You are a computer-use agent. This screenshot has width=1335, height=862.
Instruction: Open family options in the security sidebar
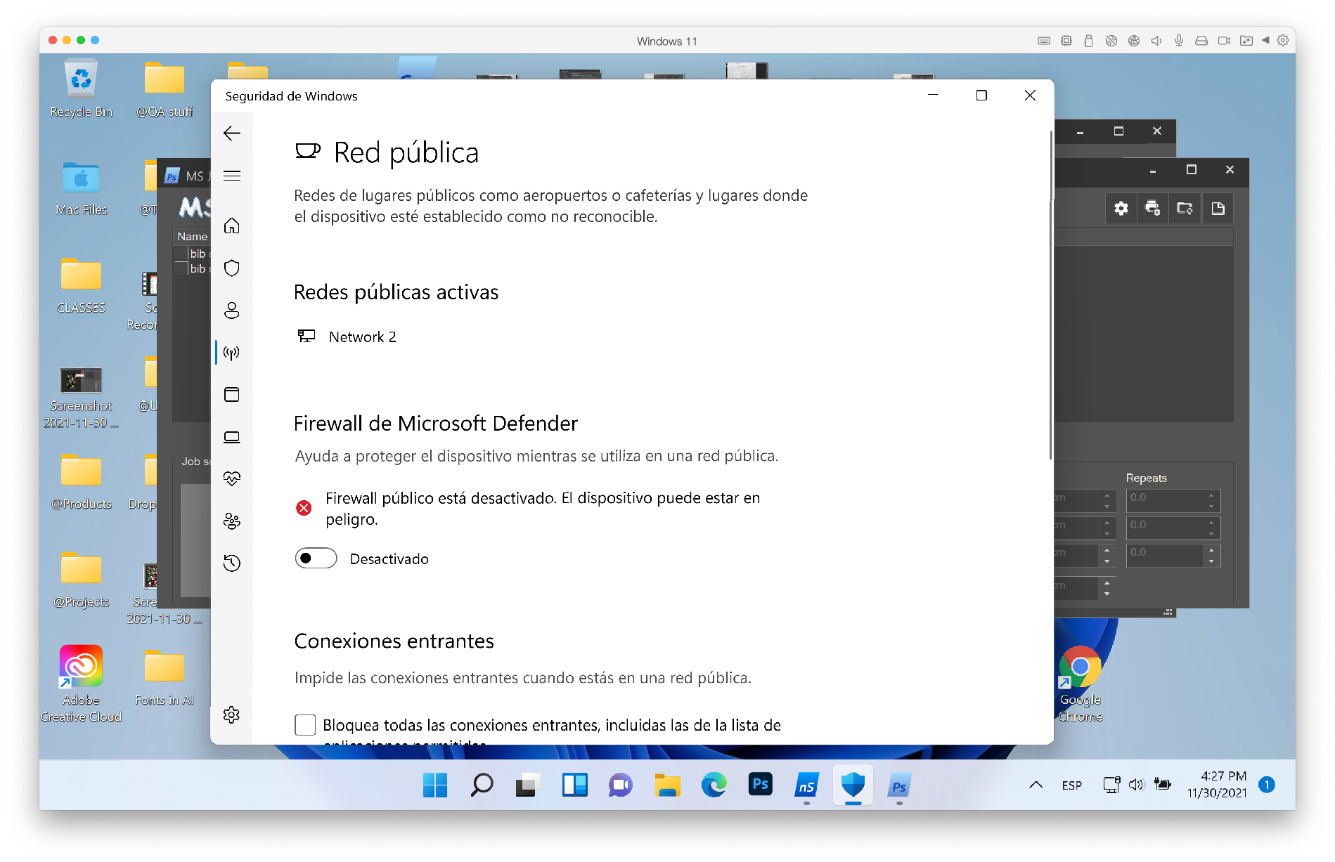tap(232, 521)
